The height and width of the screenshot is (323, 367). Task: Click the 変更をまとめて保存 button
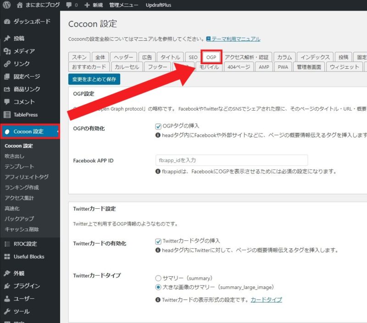(x=95, y=79)
